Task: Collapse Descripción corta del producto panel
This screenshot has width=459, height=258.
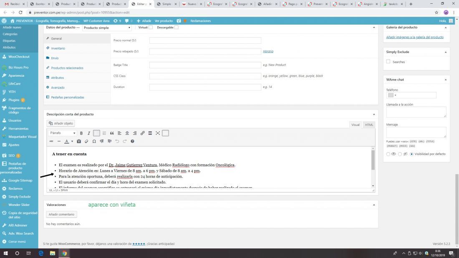Action: [x=374, y=114]
